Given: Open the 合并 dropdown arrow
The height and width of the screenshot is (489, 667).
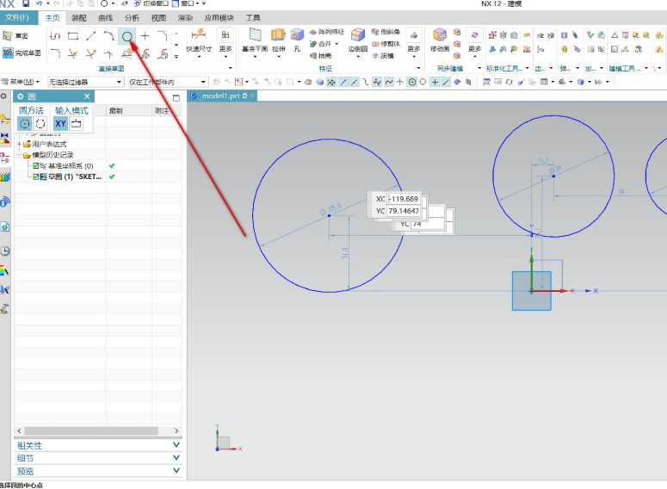Looking at the screenshot, I should (x=337, y=44).
